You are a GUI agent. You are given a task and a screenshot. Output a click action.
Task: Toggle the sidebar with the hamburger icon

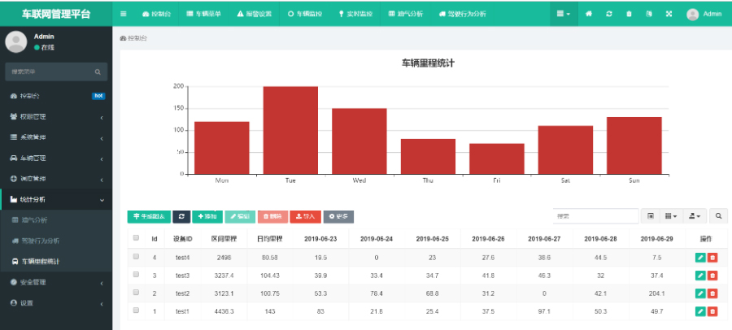(123, 14)
